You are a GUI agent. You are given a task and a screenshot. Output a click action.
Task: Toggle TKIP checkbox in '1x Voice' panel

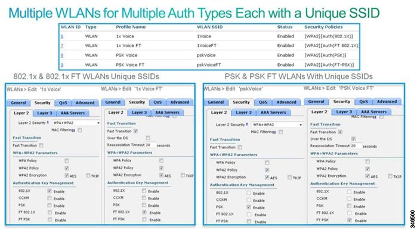click(x=88, y=176)
